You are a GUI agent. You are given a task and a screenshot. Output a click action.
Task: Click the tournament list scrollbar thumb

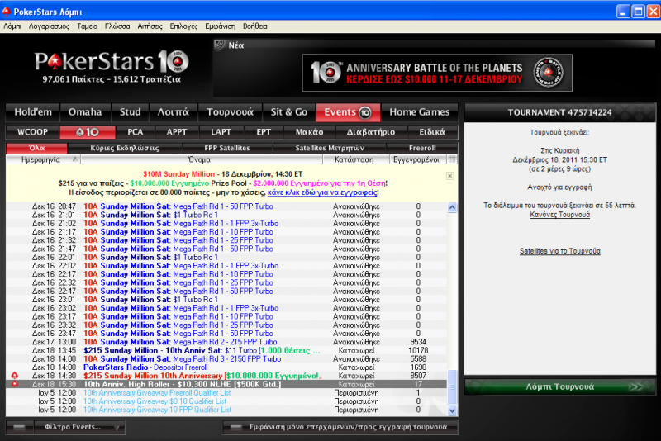[x=452, y=386]
